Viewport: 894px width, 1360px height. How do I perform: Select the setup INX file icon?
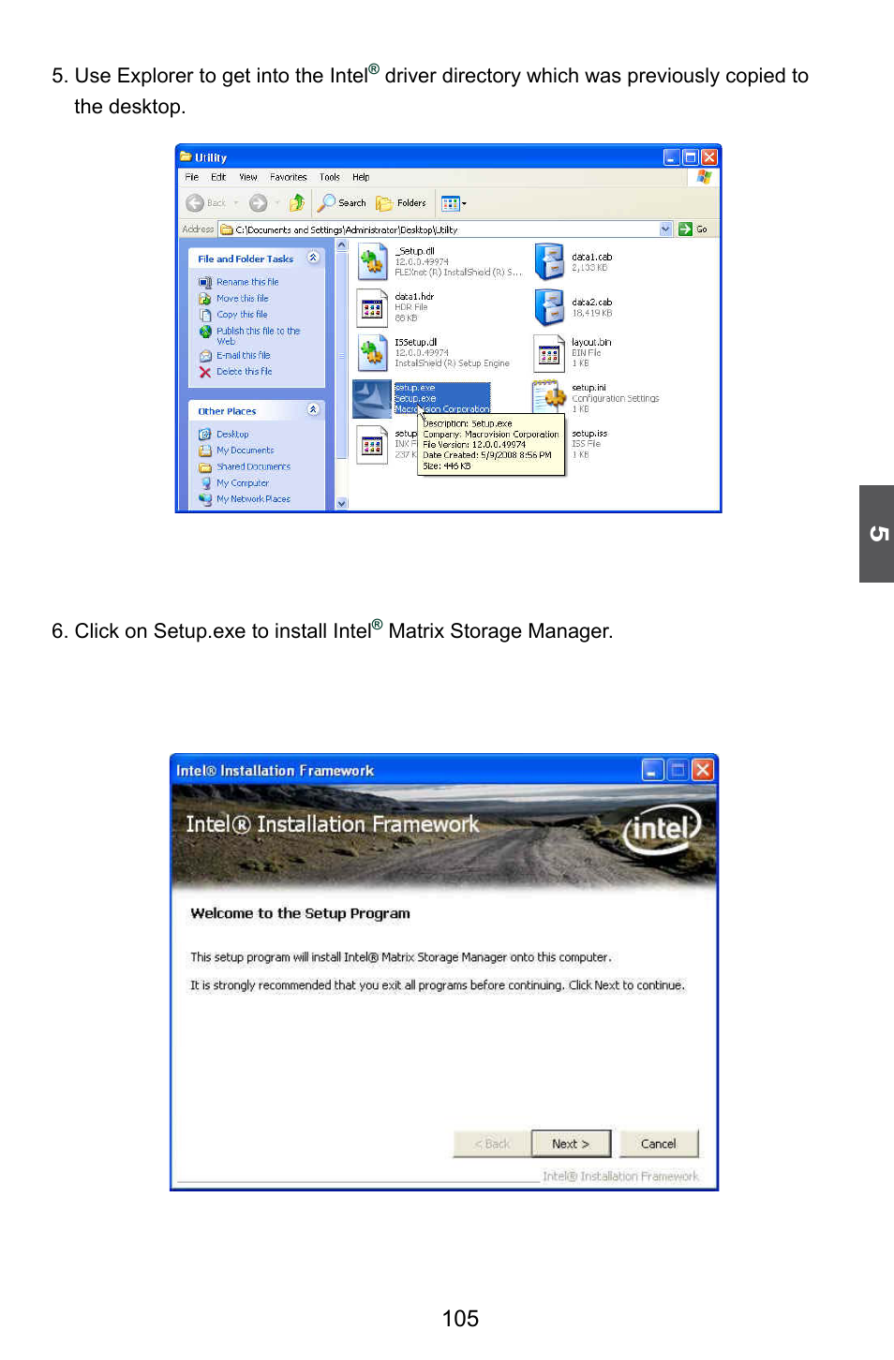click(373, 444)
